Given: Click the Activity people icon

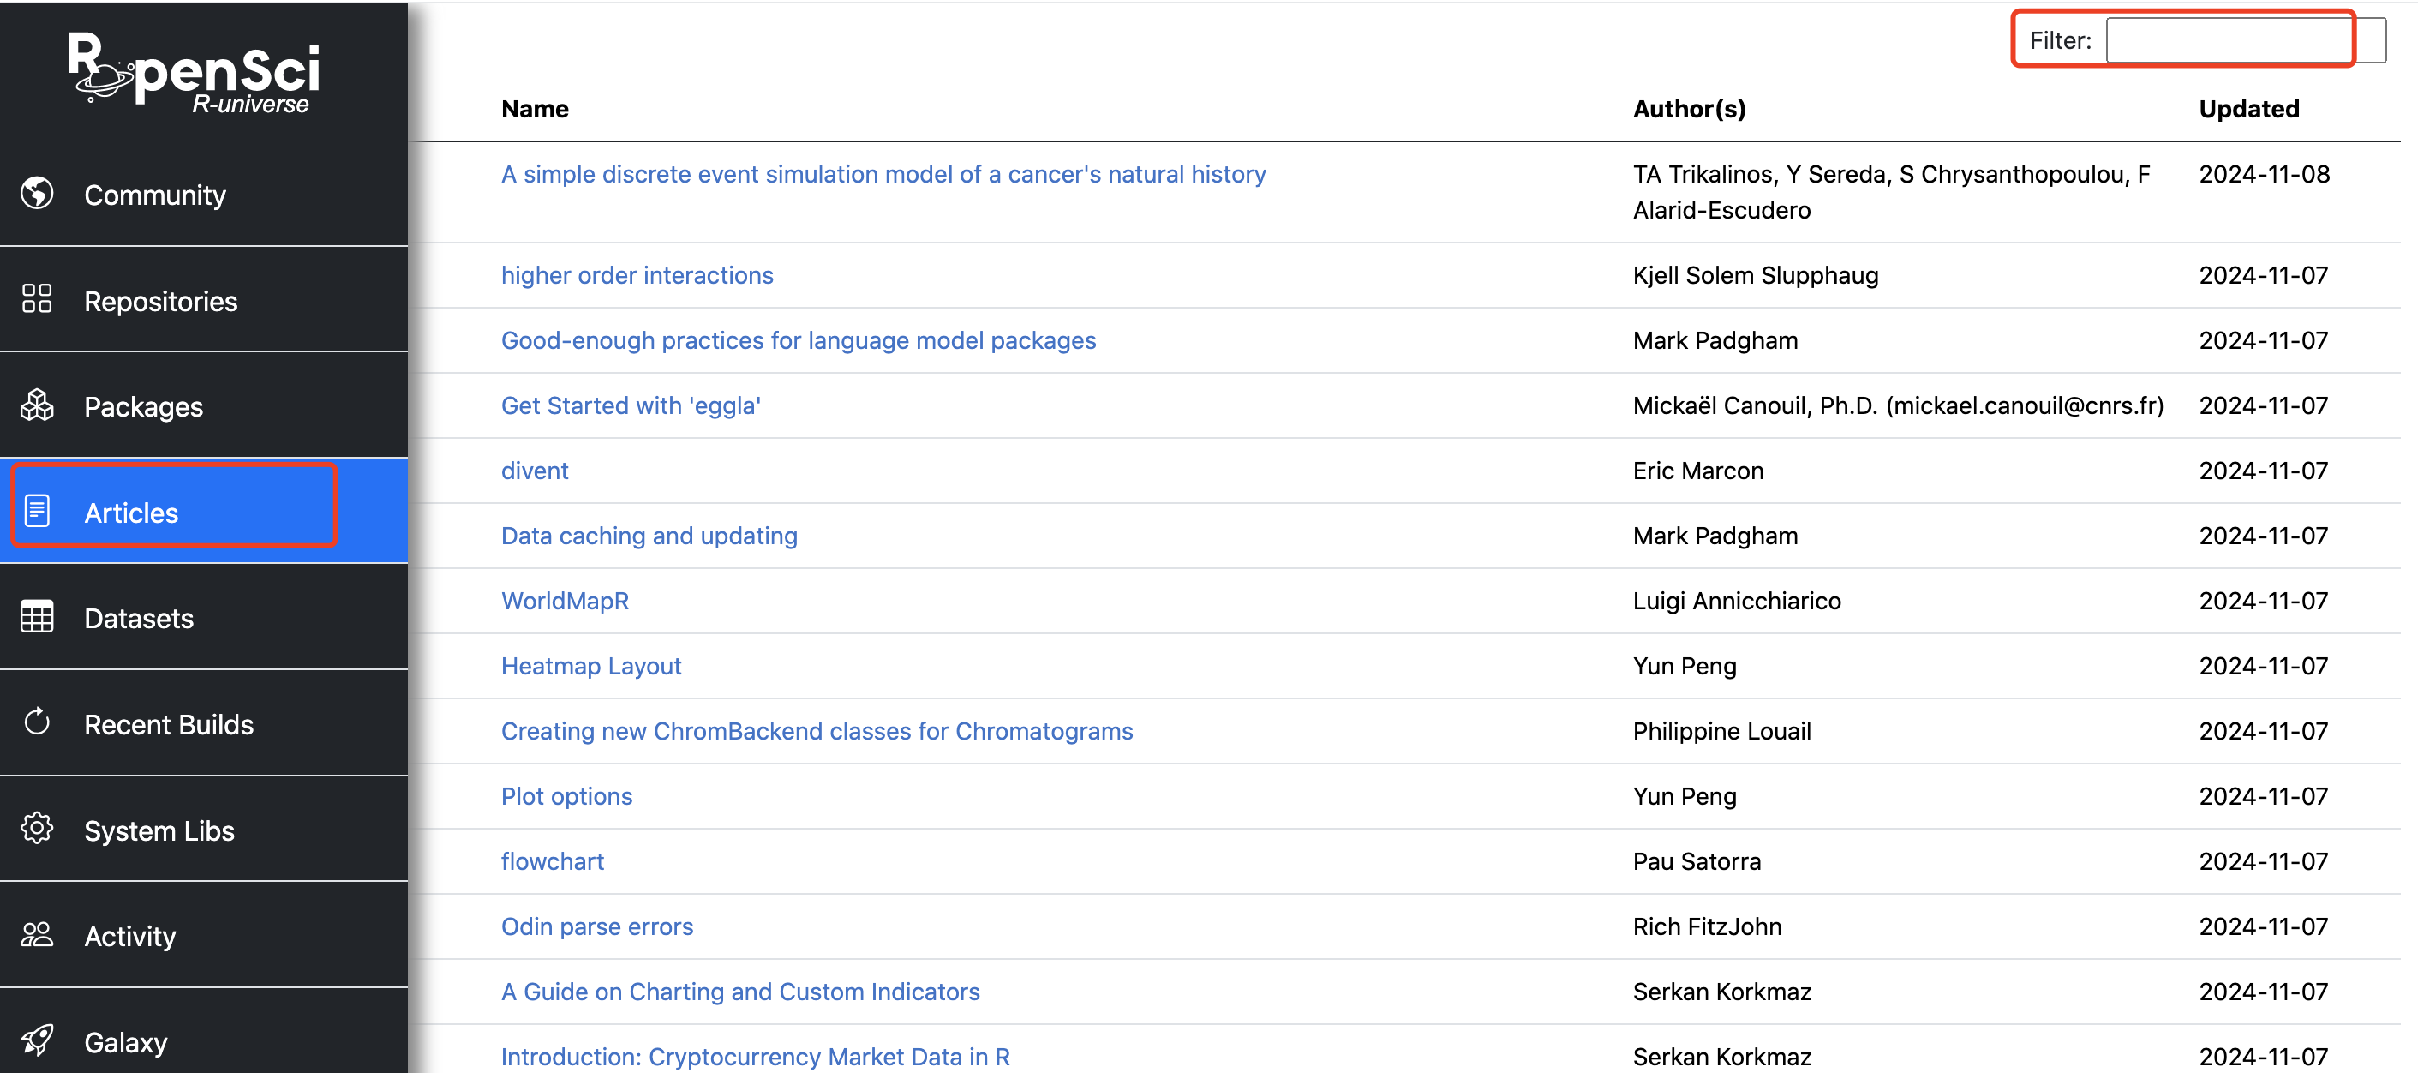Looking at the screenshot, I should (38, 935).
